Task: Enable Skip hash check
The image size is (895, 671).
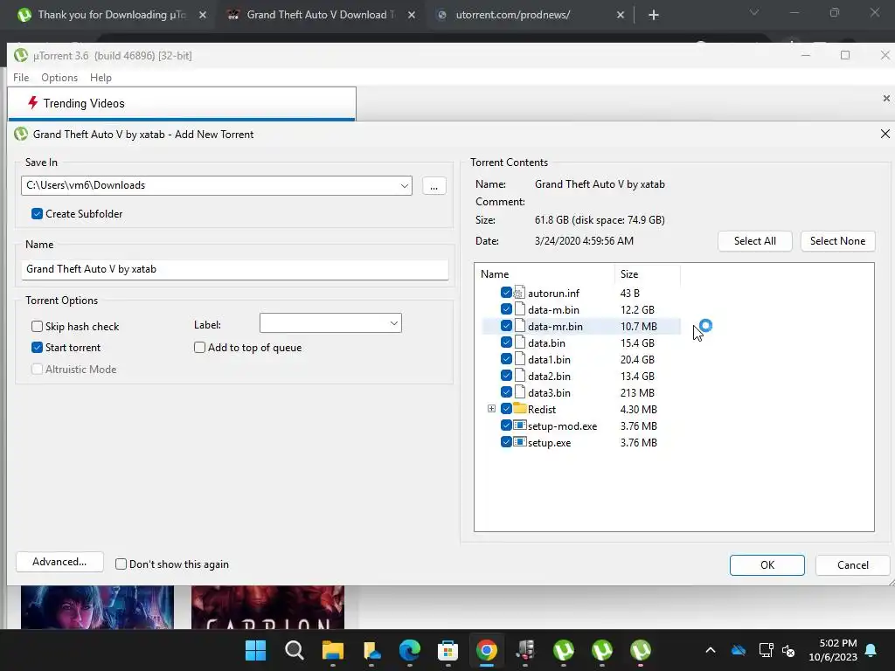Action: point(37,326)
